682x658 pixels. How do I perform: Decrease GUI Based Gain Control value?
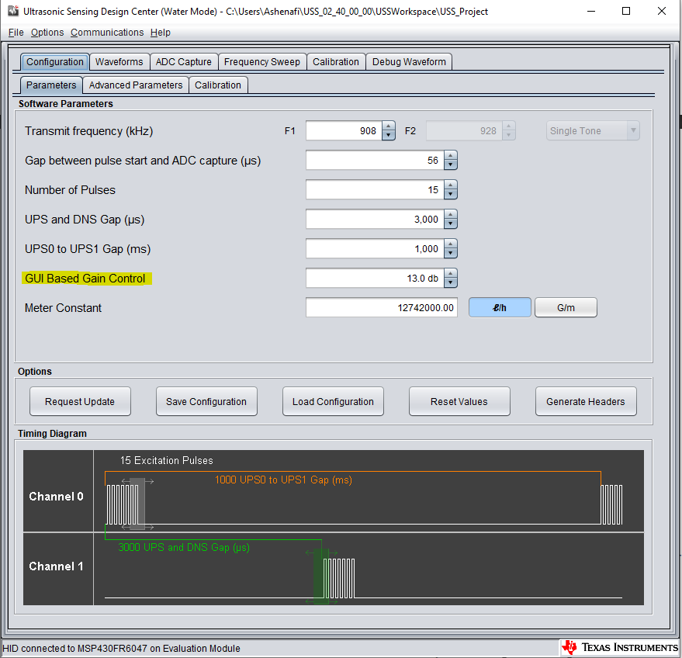(x=451, y=282)
